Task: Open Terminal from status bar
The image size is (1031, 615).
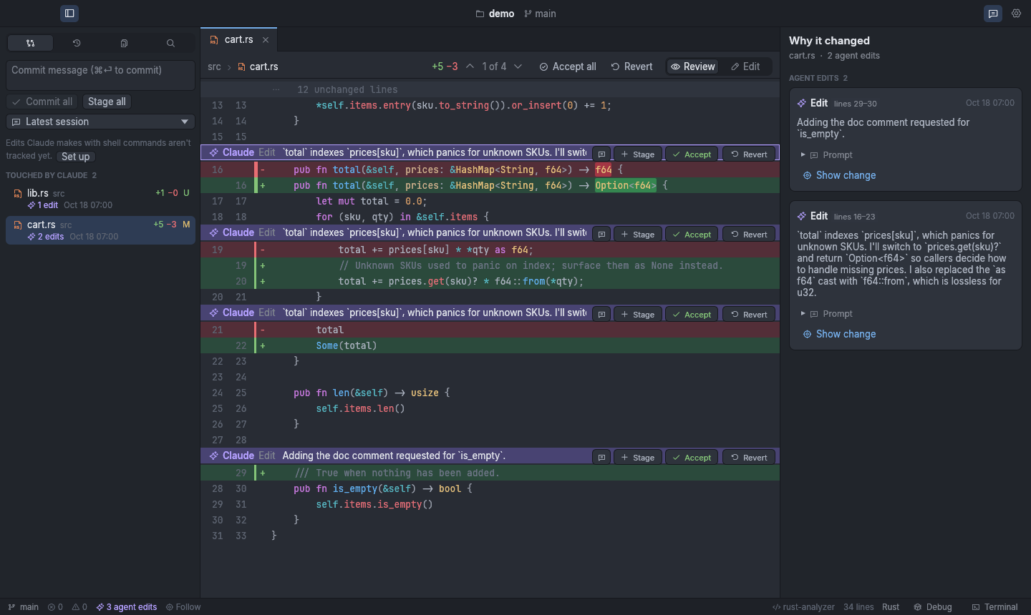Action: point(994,607)
